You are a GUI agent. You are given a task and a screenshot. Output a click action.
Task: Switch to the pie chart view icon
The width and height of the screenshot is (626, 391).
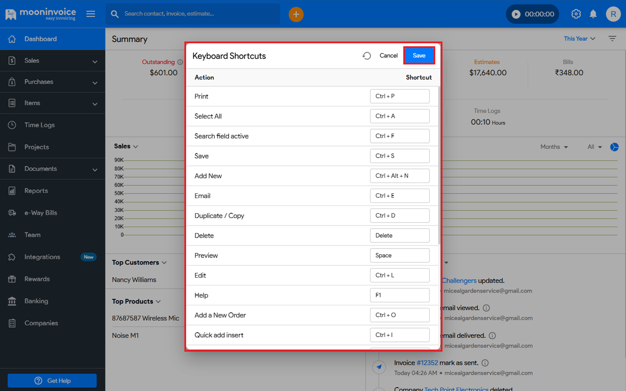(x=614, y=147)
